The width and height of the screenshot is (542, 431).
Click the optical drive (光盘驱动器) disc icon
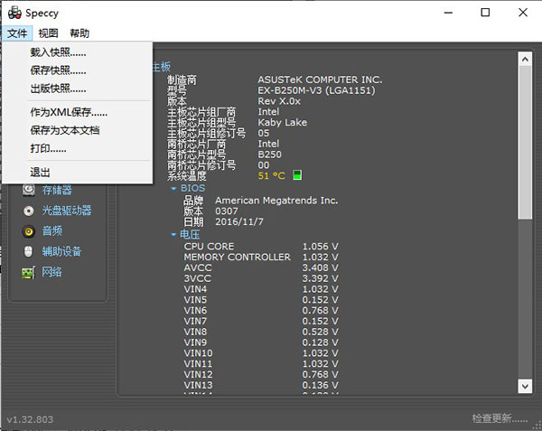28,211
